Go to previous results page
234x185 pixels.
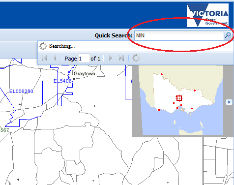tap(55, 58)
